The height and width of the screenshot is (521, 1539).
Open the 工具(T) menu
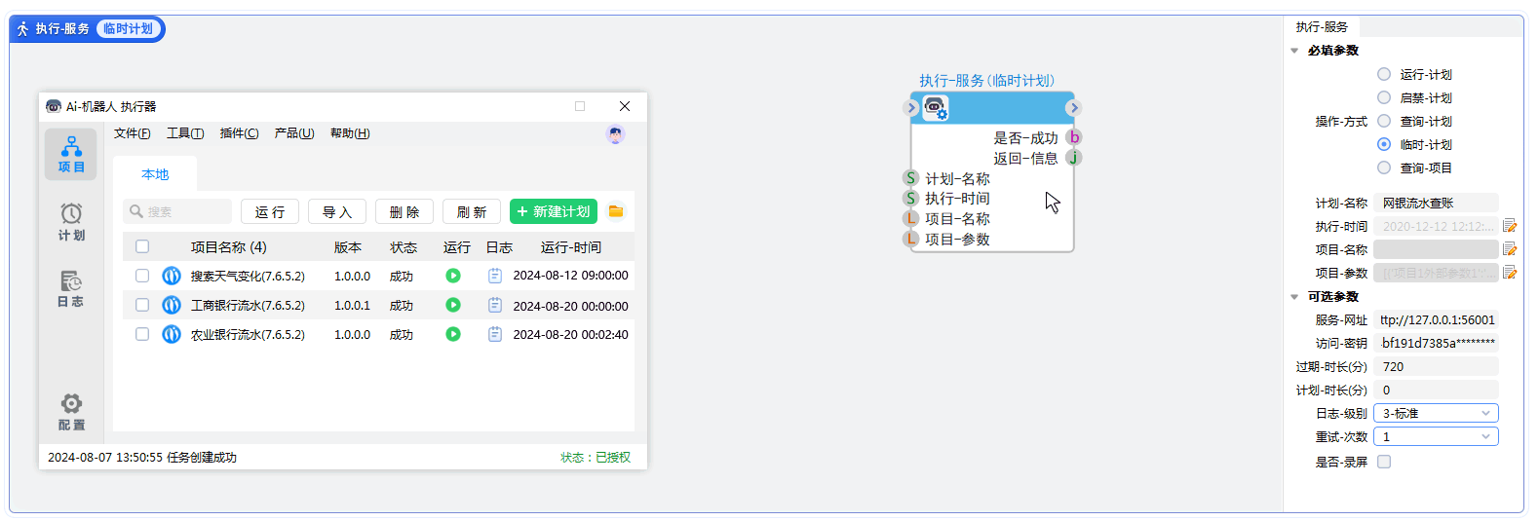[x=185, y=133]
